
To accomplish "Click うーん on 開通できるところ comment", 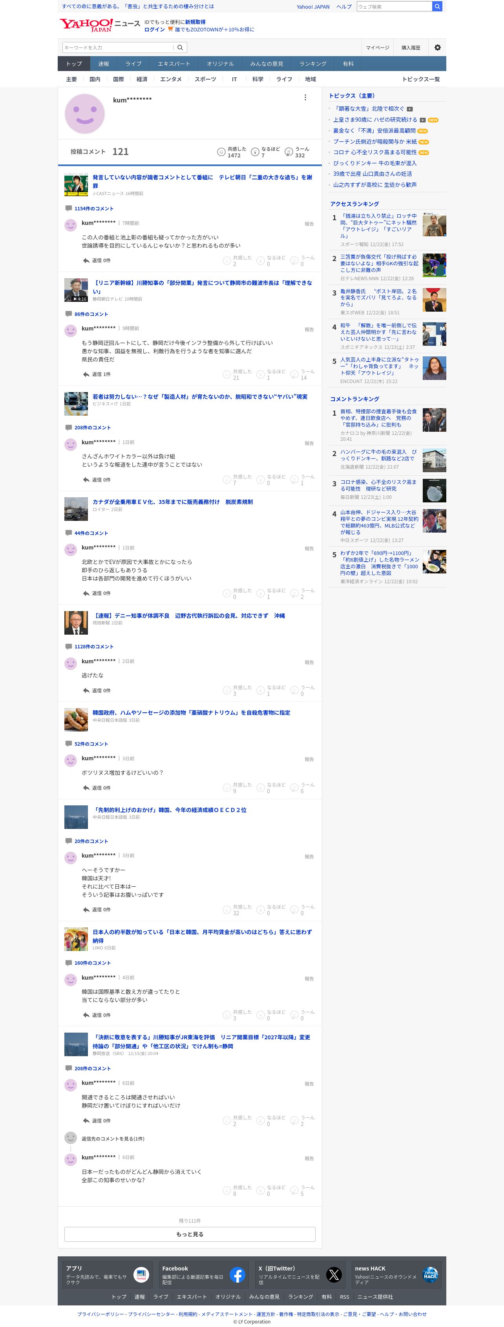I will pyautogui.click(x=294, y=1121).
